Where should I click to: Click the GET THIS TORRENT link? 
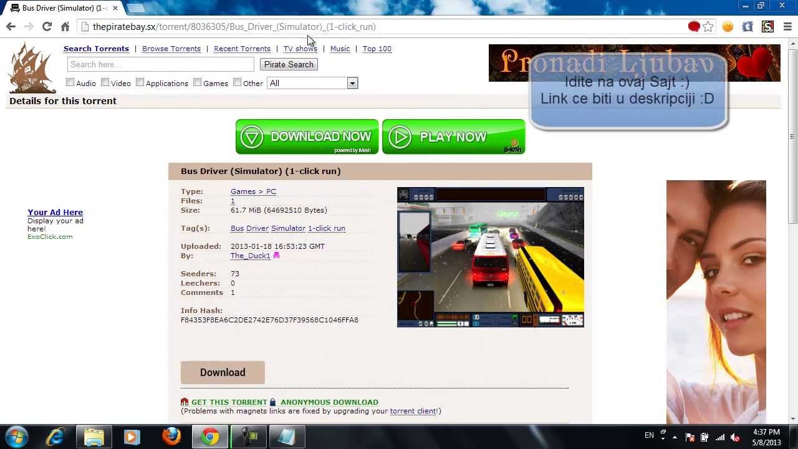pos(229,402)
